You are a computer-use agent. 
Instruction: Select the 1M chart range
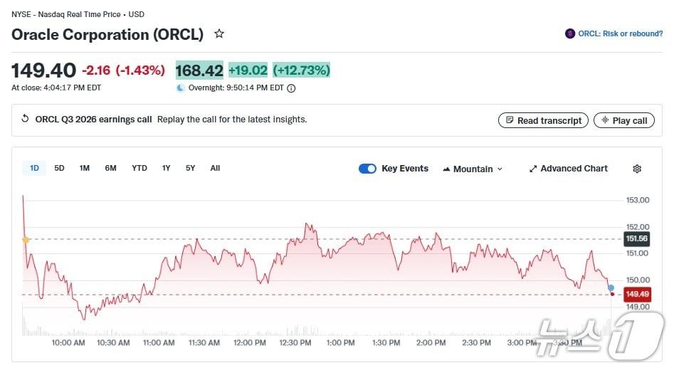point(85,168)
